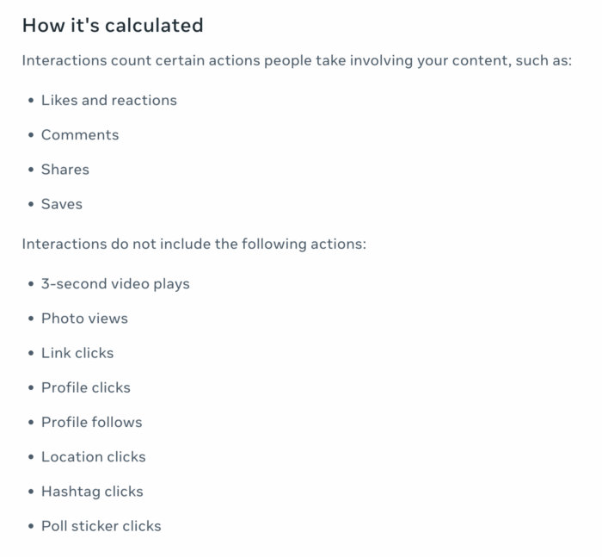This screenshot has height=557, width=602.
Task: Select the "Likes and reactions" list item
Action: [x=108, y=100]
